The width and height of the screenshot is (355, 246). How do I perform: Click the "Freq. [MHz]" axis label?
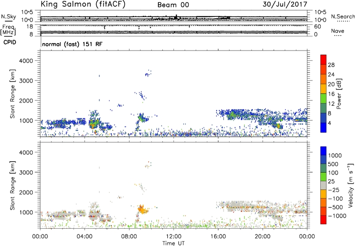pos(8,30)
